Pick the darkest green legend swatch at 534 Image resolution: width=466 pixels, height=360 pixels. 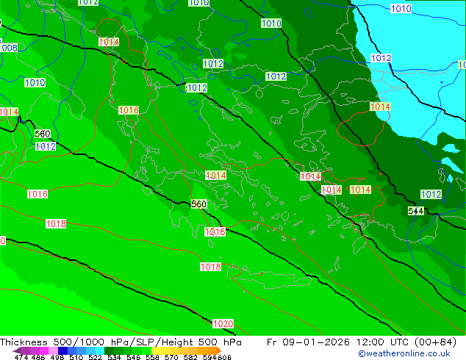109,350
